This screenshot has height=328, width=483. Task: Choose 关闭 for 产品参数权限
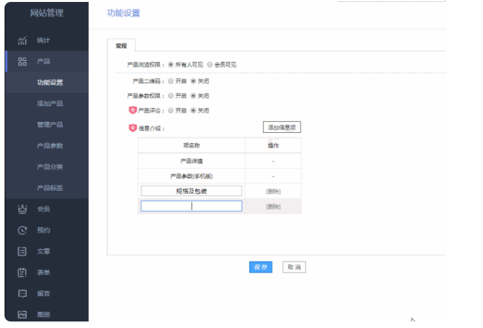click(193, 96)
